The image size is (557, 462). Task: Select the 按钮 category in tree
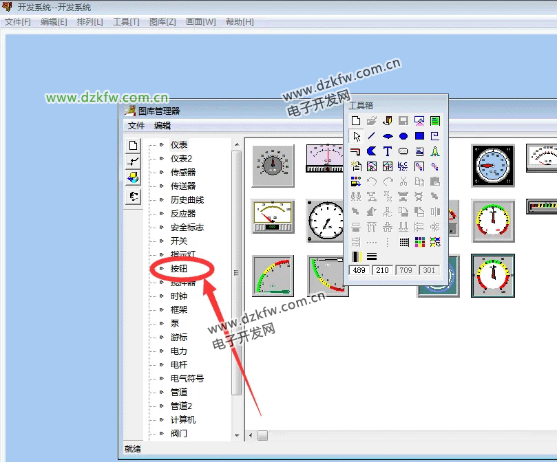point(179,269)
